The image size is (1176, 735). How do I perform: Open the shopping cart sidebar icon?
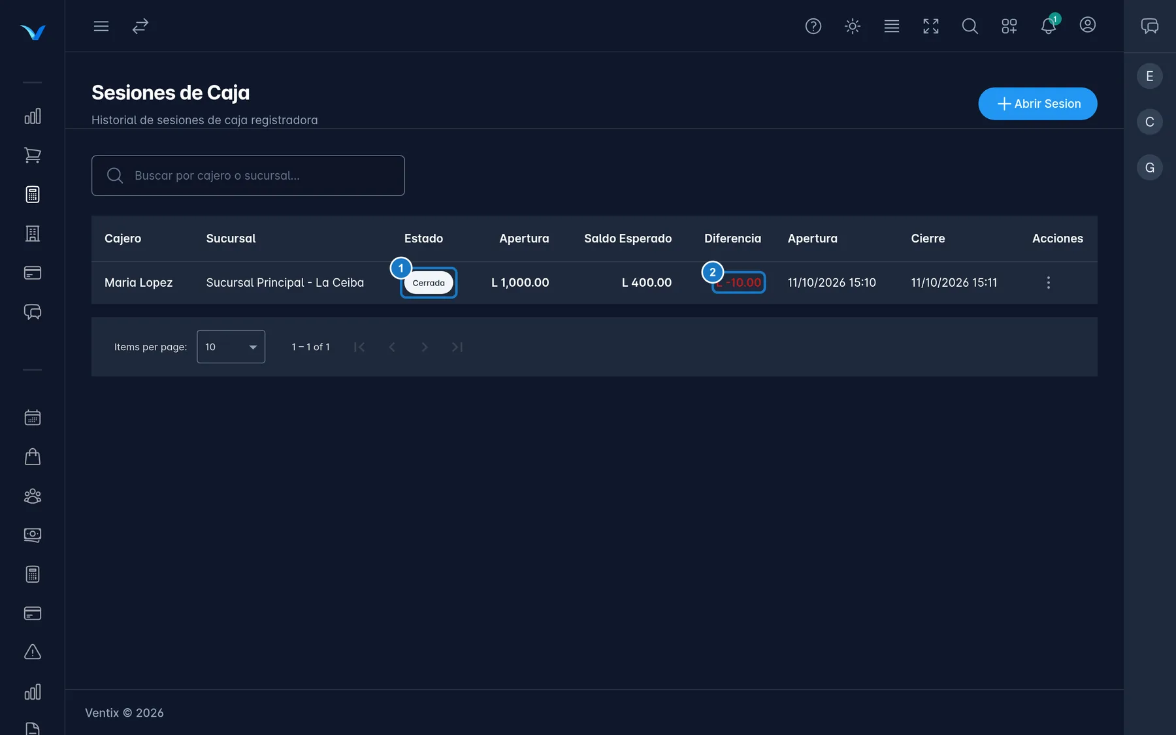click(x=33, y=155)
